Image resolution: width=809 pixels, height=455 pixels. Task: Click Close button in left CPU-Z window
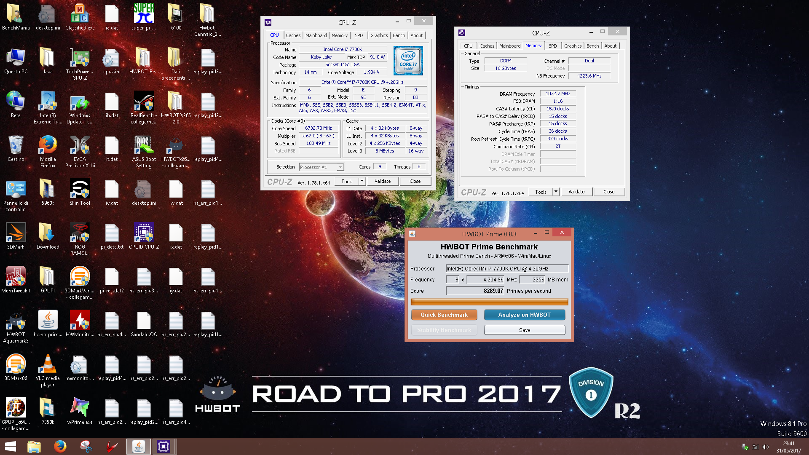pyautogui.click(x=415, y=181)
